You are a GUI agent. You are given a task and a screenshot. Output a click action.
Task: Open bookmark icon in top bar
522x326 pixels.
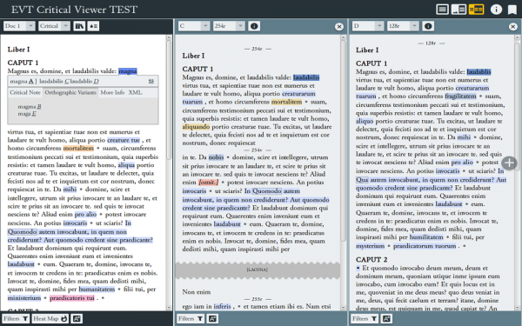pyautogui.click(x=512, y=10)
